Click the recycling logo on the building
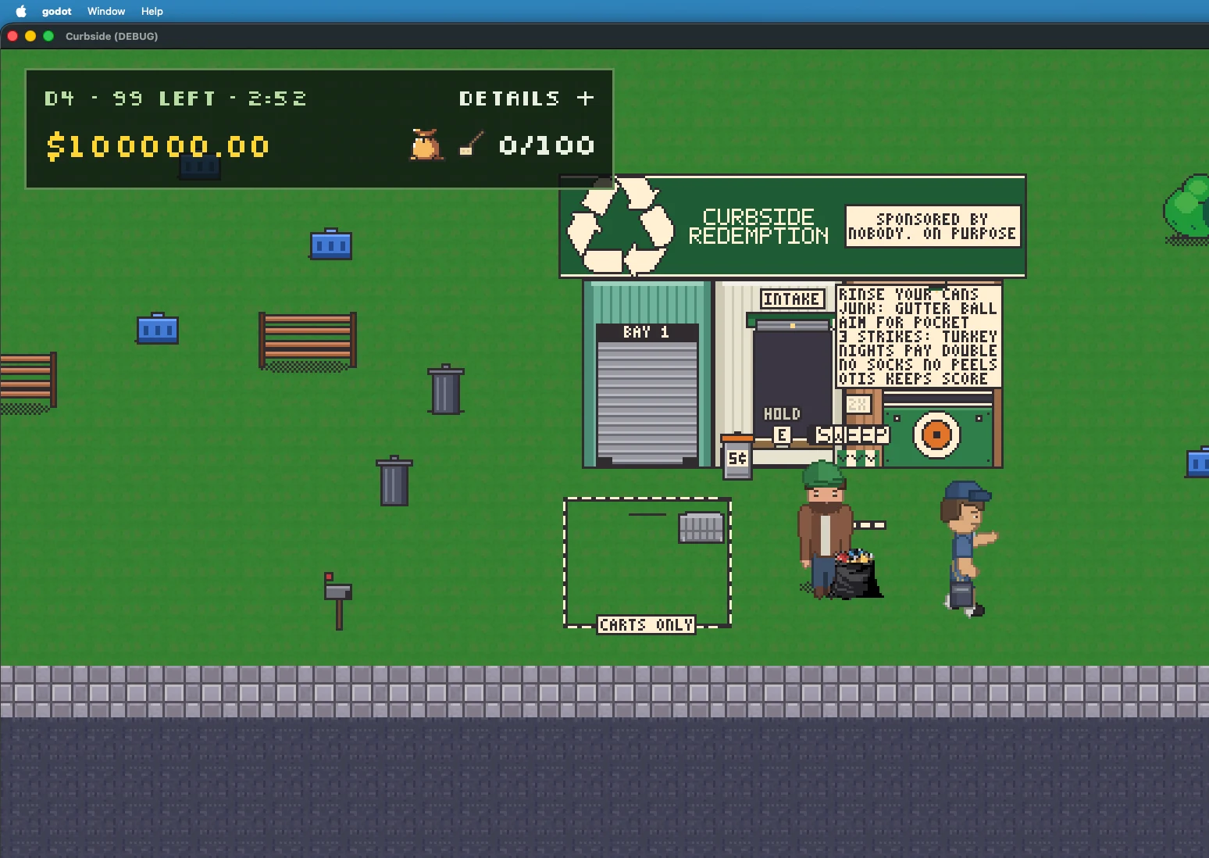The image size is (1209, 858). (x=619, y=226)
